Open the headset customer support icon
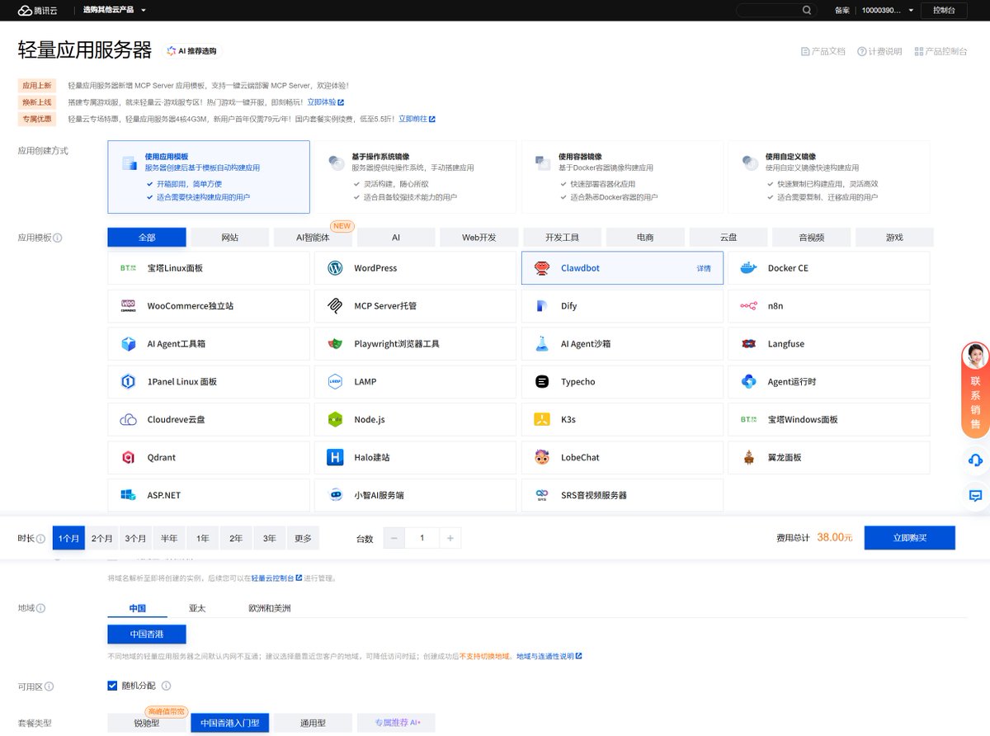Viewport: 990px width, 736px height. click(x=975, y=460)
